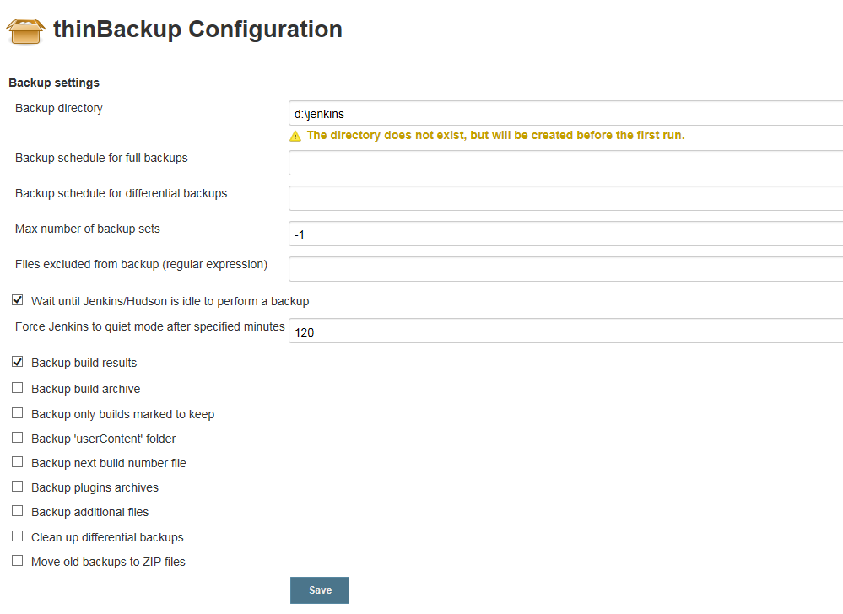Image resolution: width=843 pixels, height=614 pixels.
Task: Click the thinBackup box icon in header
Action: pos(25,31)
